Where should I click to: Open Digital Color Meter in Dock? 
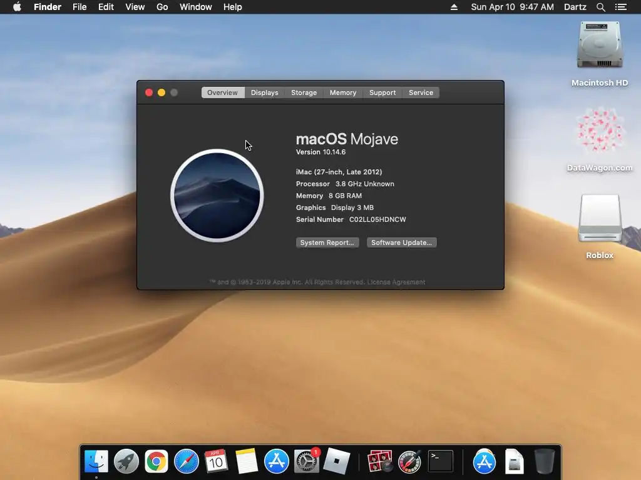pyautogui.click(x=409, y=461)
